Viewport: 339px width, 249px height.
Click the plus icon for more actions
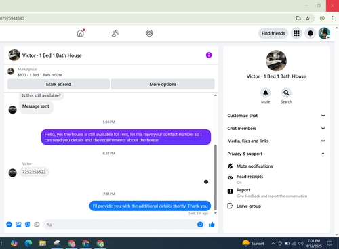click(9, 225)
